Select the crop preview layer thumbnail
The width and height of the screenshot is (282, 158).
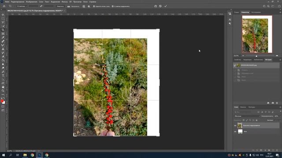(x=240, y=126)
